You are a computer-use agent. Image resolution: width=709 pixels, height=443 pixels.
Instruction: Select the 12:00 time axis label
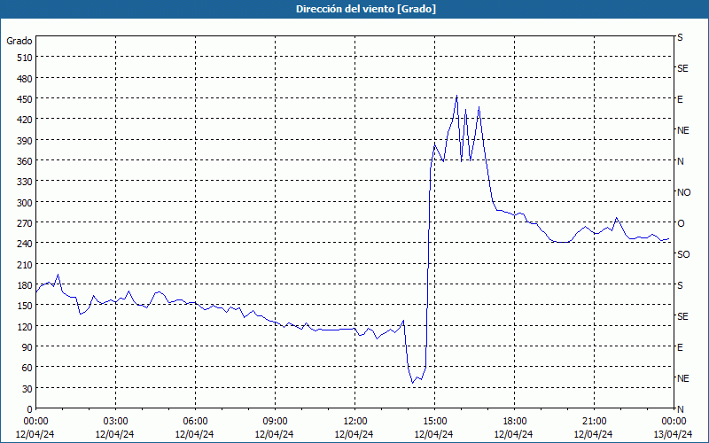click(x=354, y=422)
